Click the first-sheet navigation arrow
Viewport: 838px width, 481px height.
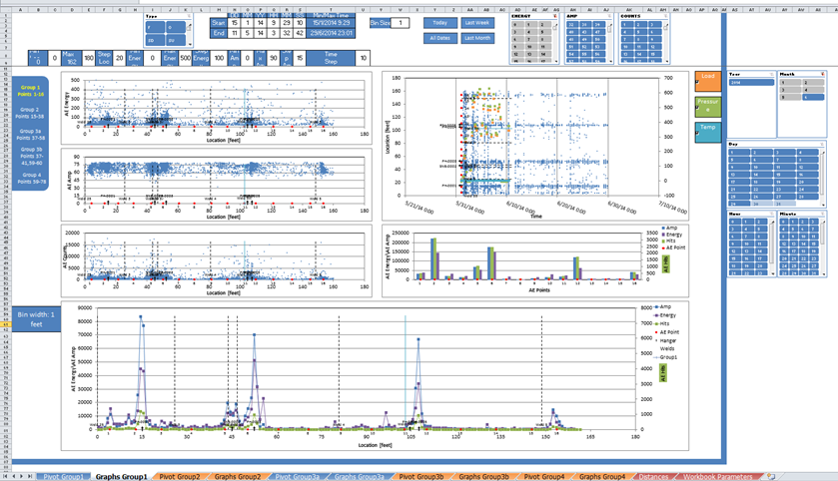click(x=6, y=476)
